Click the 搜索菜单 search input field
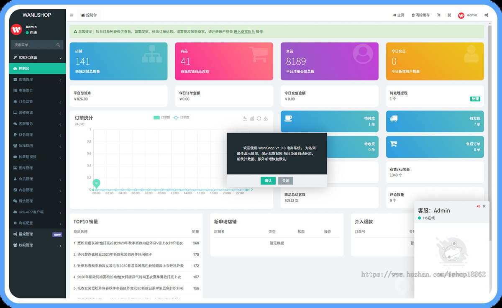Viewport: 502px width, 308px height. pyautogui.click(x=33, y=45)
